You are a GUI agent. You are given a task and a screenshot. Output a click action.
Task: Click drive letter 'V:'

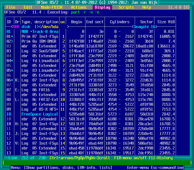(17, 143)
